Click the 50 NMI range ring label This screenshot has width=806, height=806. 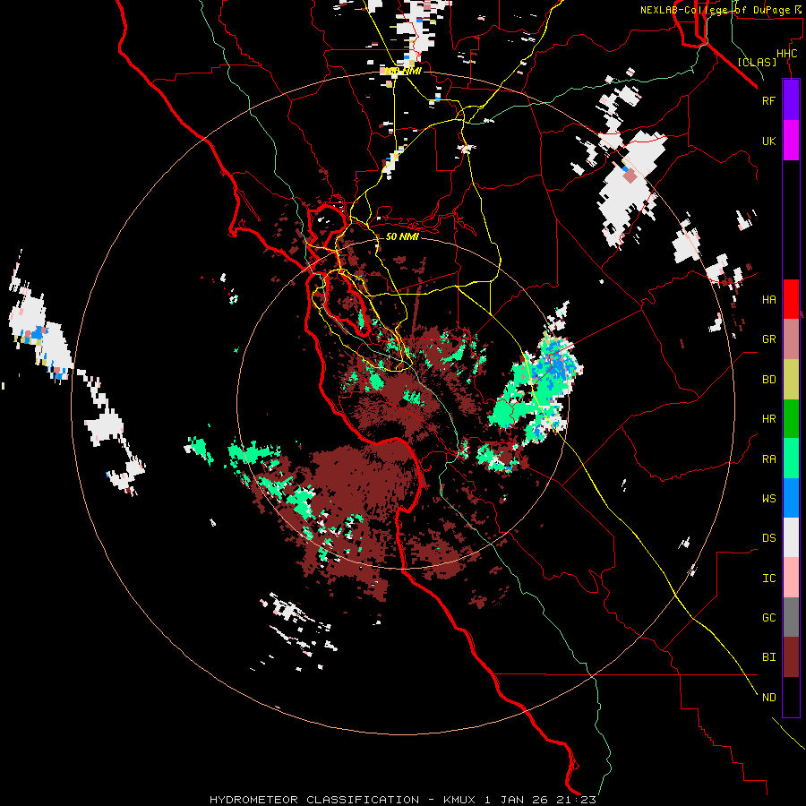402,236
